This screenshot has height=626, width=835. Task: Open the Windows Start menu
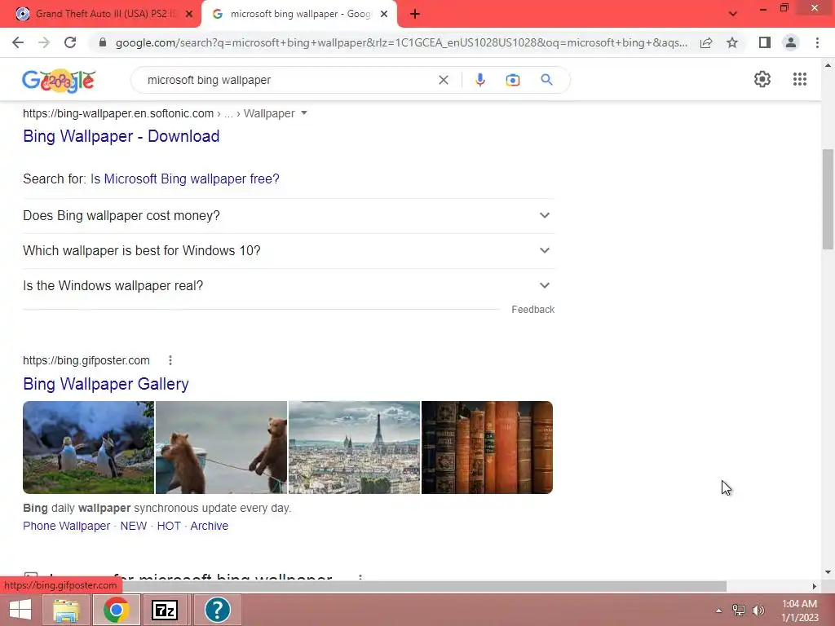tap(20, 610)
